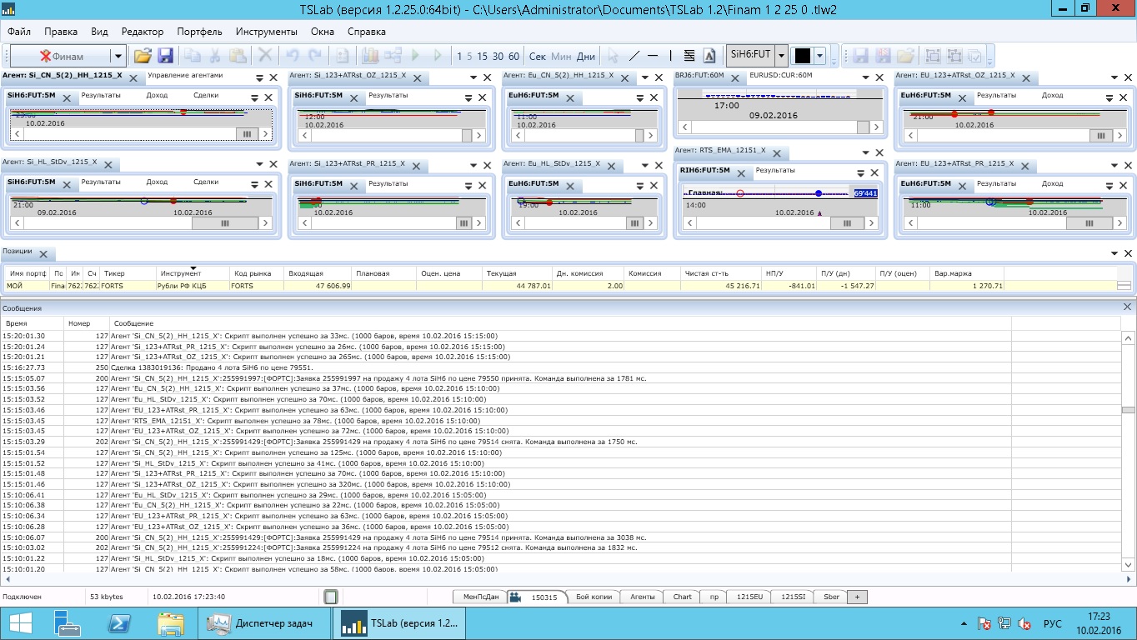Toggle the 15-minute timeframe

click(x=482, y=56)
